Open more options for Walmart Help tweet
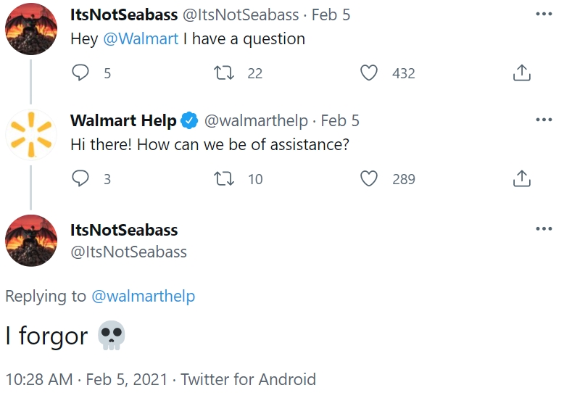This screenshot has width=564, height=393. pyautogui.click(x=544, y=120)
